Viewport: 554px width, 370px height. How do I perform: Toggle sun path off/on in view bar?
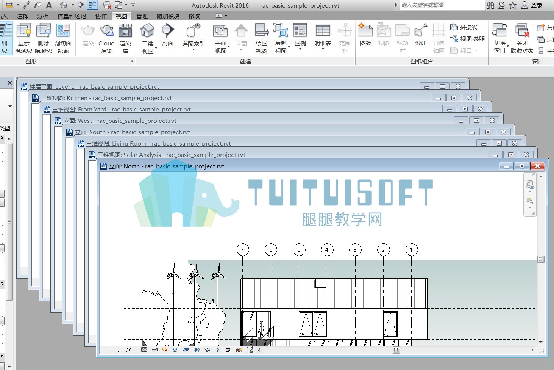pos(164,350)
